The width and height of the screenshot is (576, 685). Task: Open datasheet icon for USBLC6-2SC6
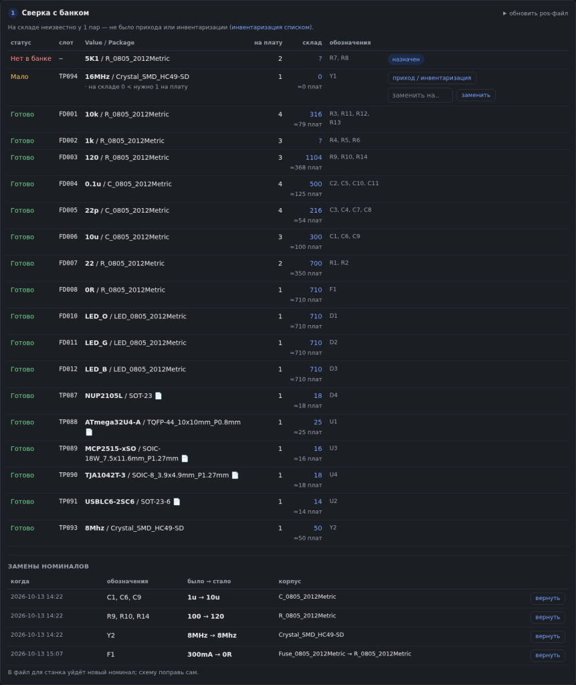177,502
